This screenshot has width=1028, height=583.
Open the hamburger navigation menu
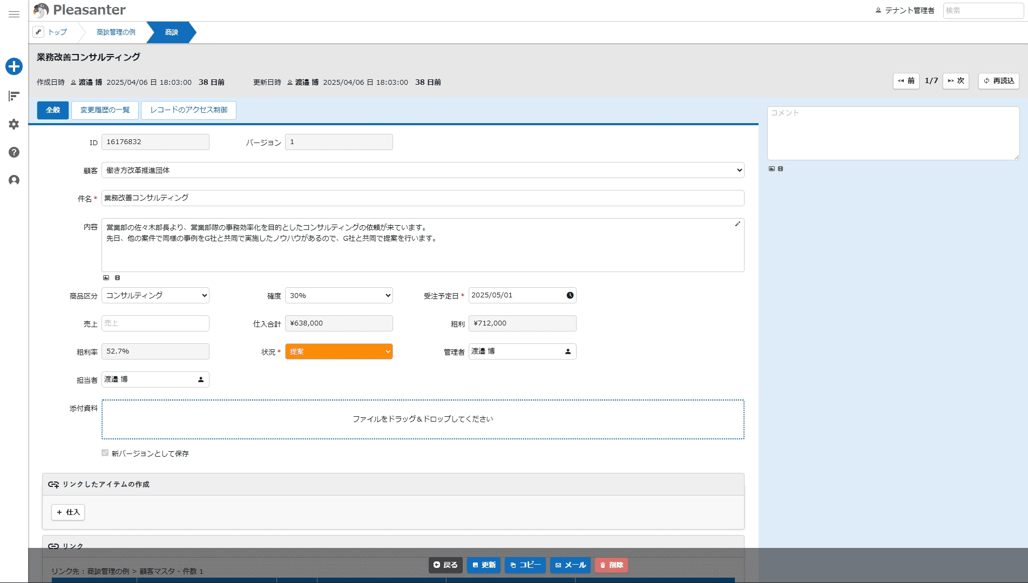(14, 15)
